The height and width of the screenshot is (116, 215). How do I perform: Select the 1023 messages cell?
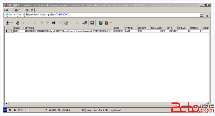[x=158, y=31]
